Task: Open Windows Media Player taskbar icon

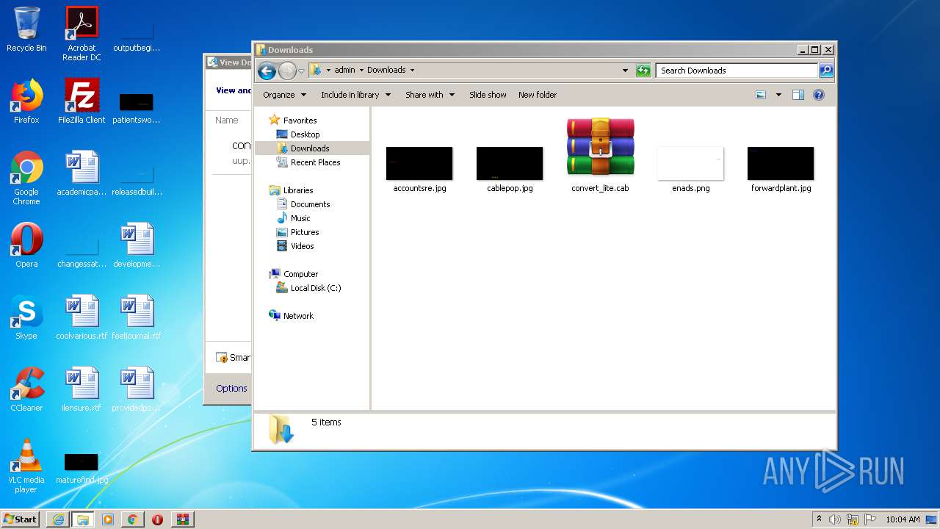Action: click(108, 519)
